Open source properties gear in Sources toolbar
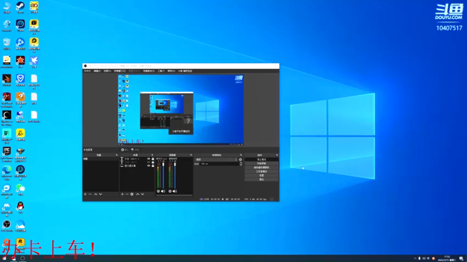The image size is (467, 262). tap(132, 194)
